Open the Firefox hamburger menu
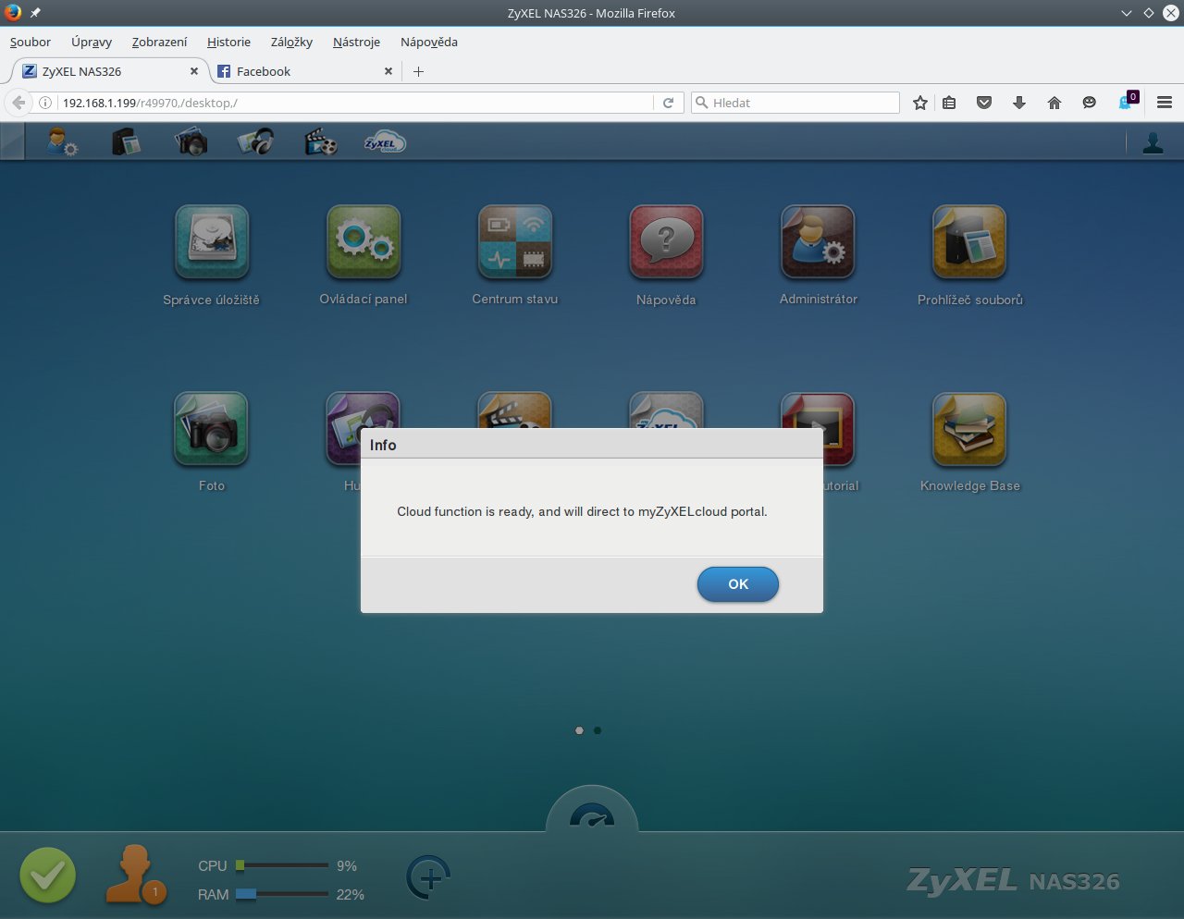Screen dimensions: 1184x919 [1165, 103]
